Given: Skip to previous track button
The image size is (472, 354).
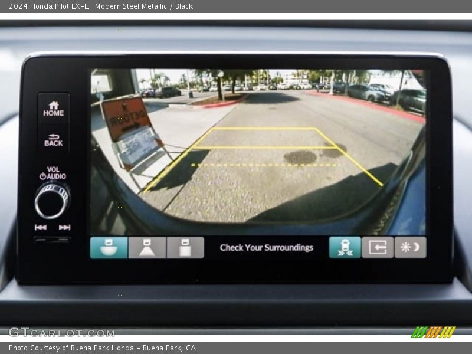Looking at the screenshot, I should pyautogui.click(x=41, y=227).
